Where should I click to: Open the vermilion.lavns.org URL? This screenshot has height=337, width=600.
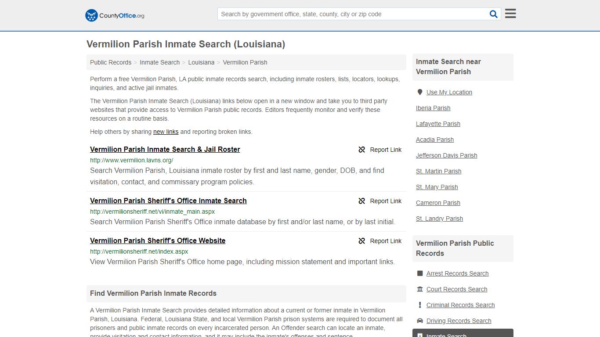[132, 160]
